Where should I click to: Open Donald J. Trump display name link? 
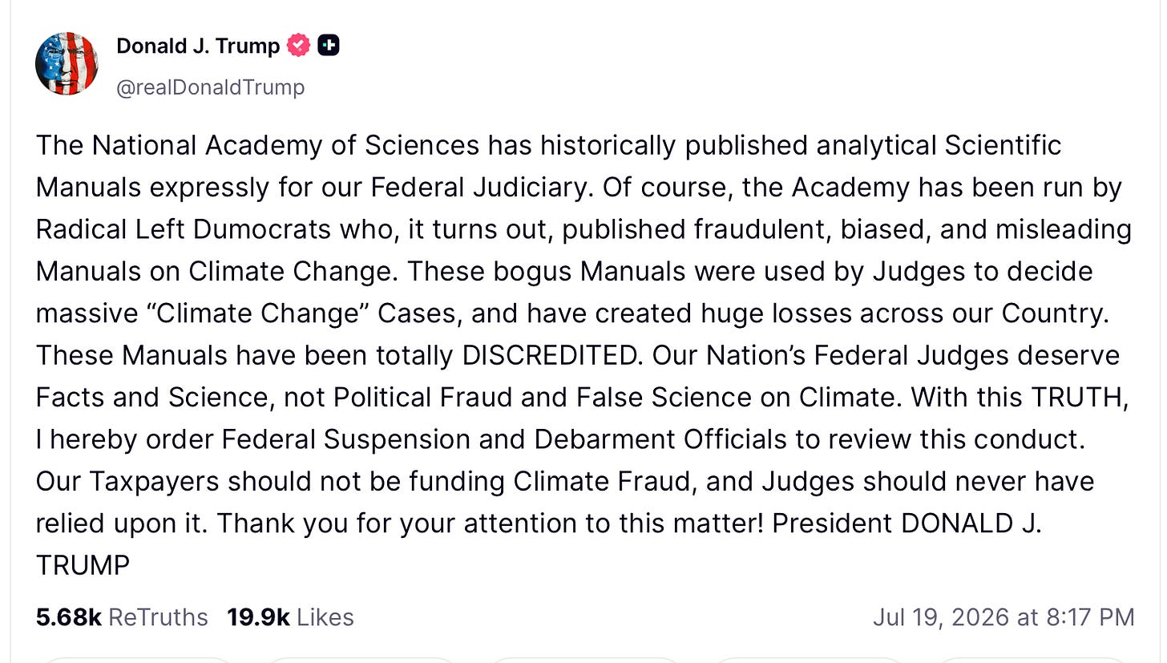[198, 46]
